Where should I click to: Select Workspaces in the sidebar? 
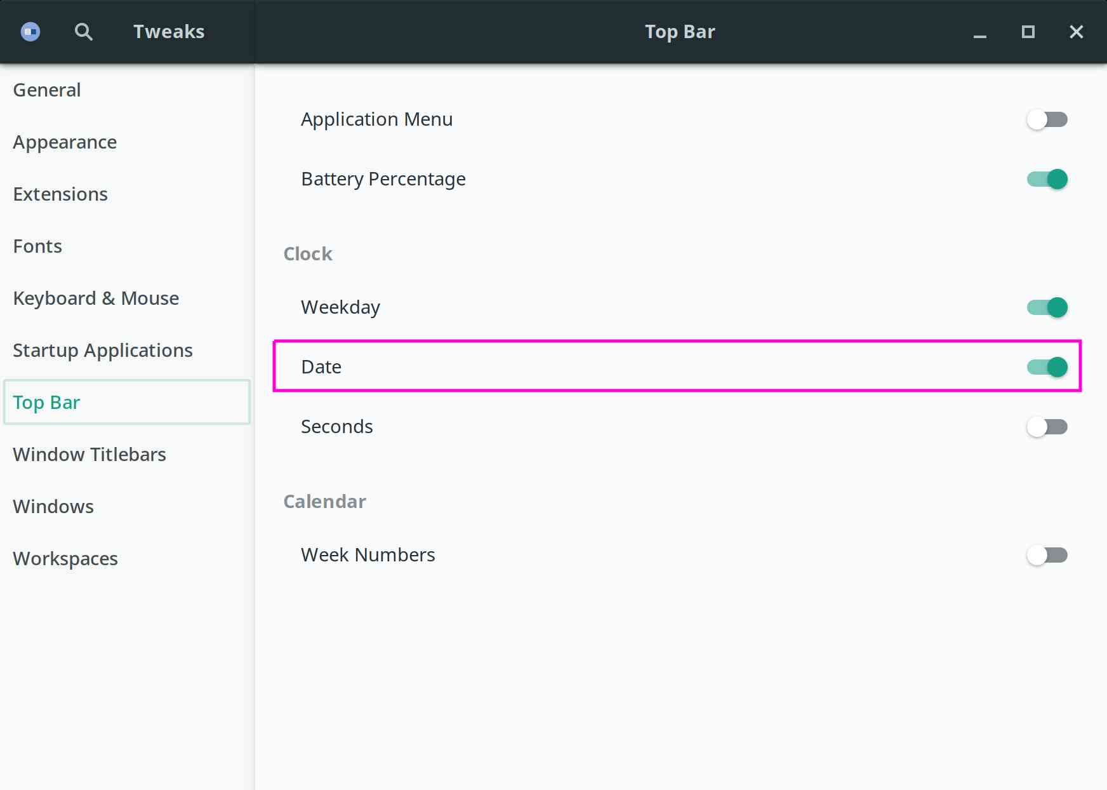tap(127, 559)
